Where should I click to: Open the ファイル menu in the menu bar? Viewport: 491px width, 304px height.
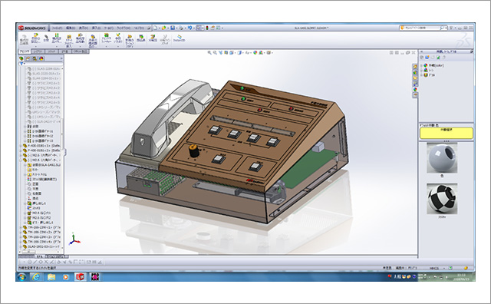pyautogui.click(x=57, y=28)
